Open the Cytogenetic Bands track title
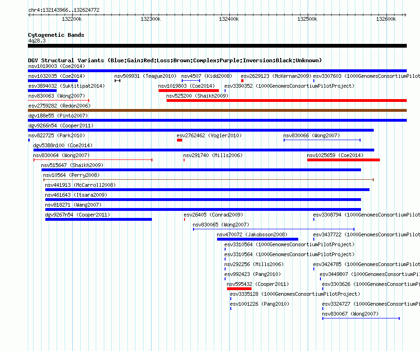Image resolution: width=420 pixels, height=351 pixels. (56, 35)
